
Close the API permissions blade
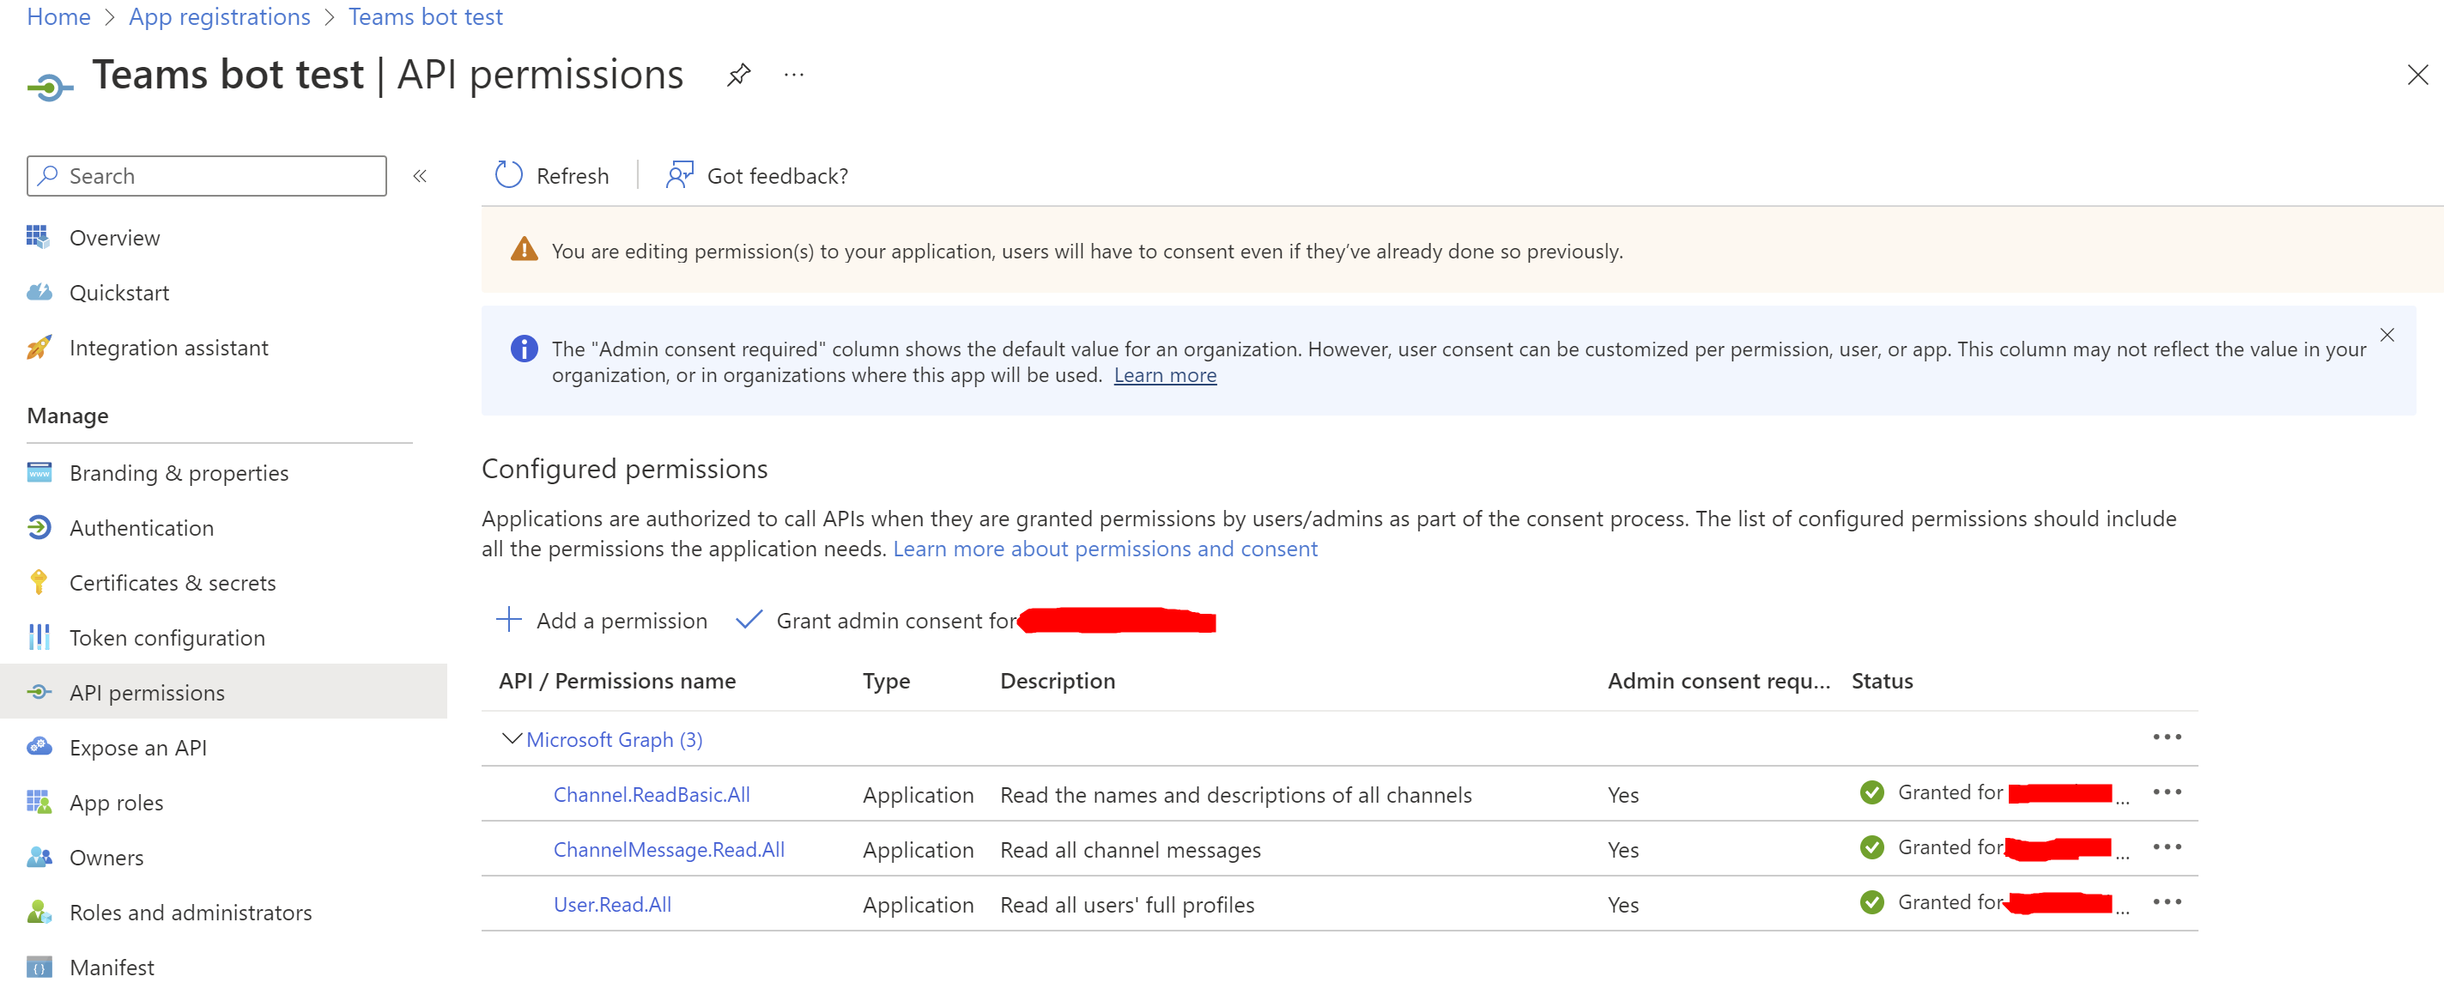point(2417,75)
